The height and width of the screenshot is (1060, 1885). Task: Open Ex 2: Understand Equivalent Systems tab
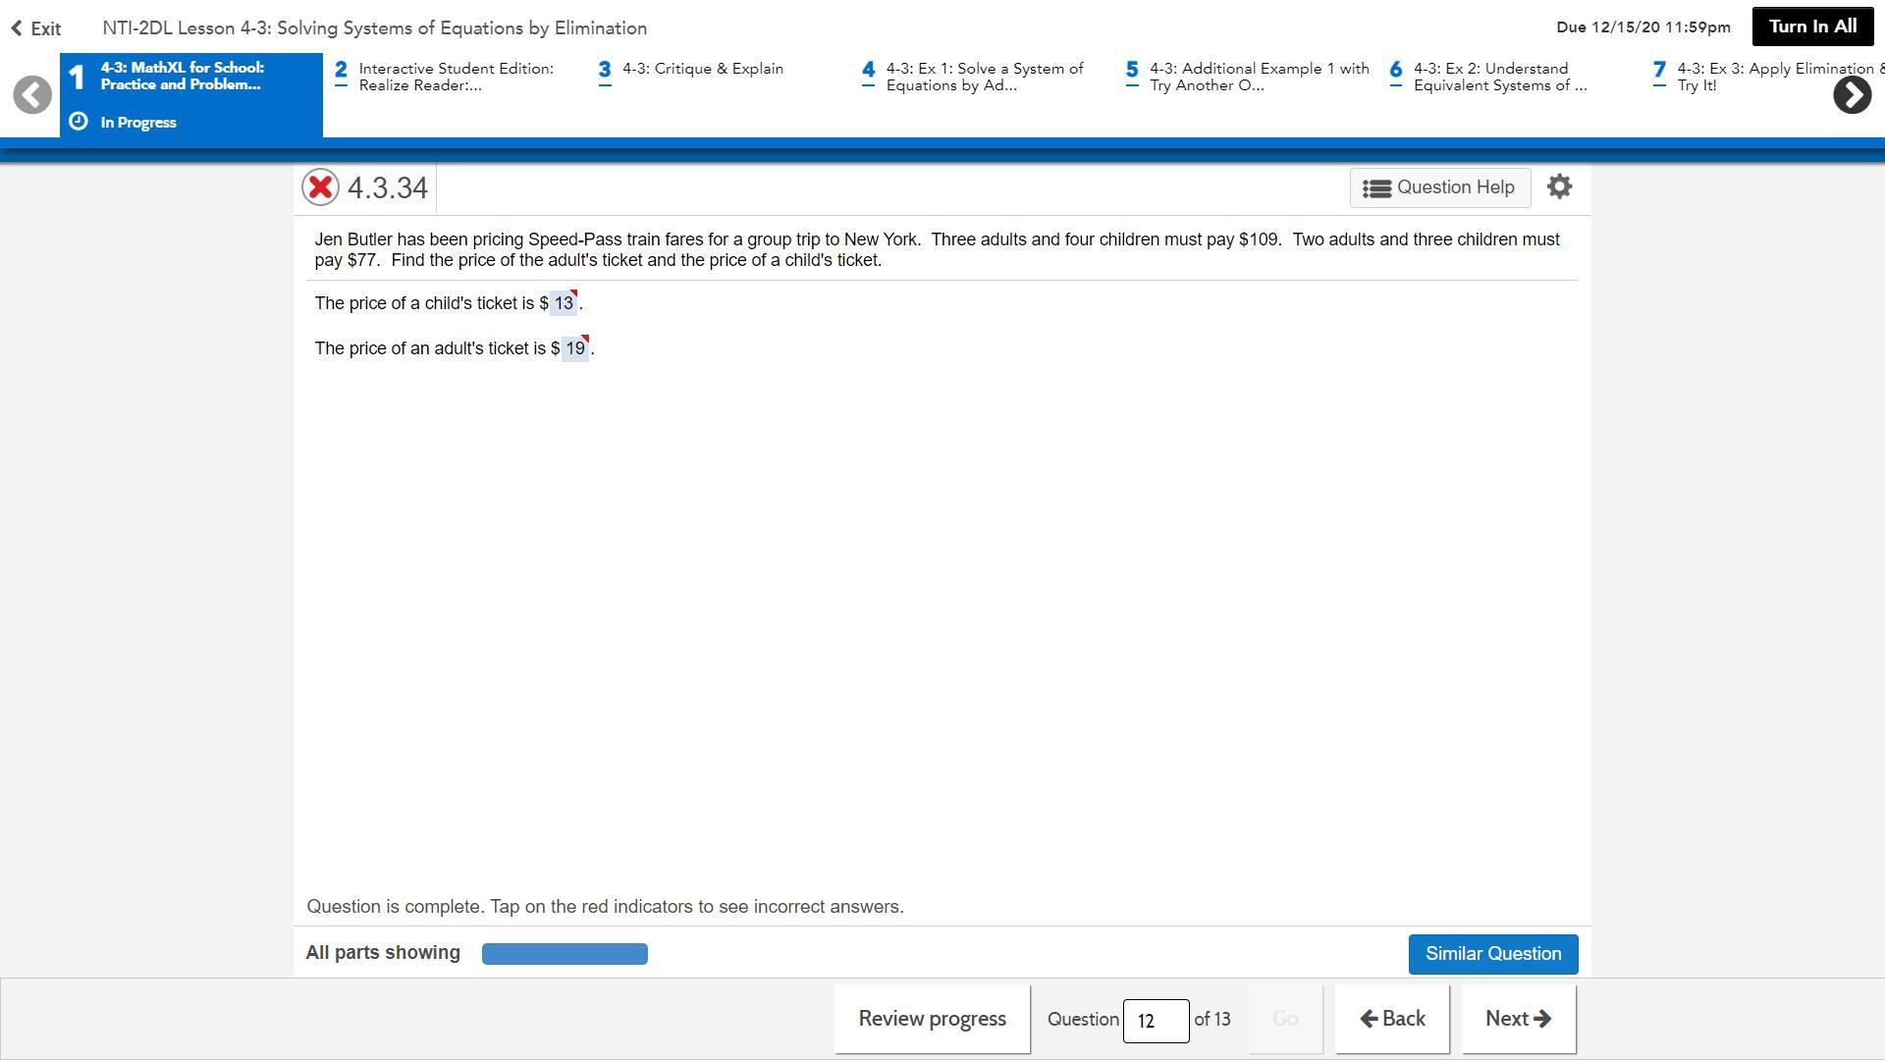pyautogui.click(x=1499, y=77)
